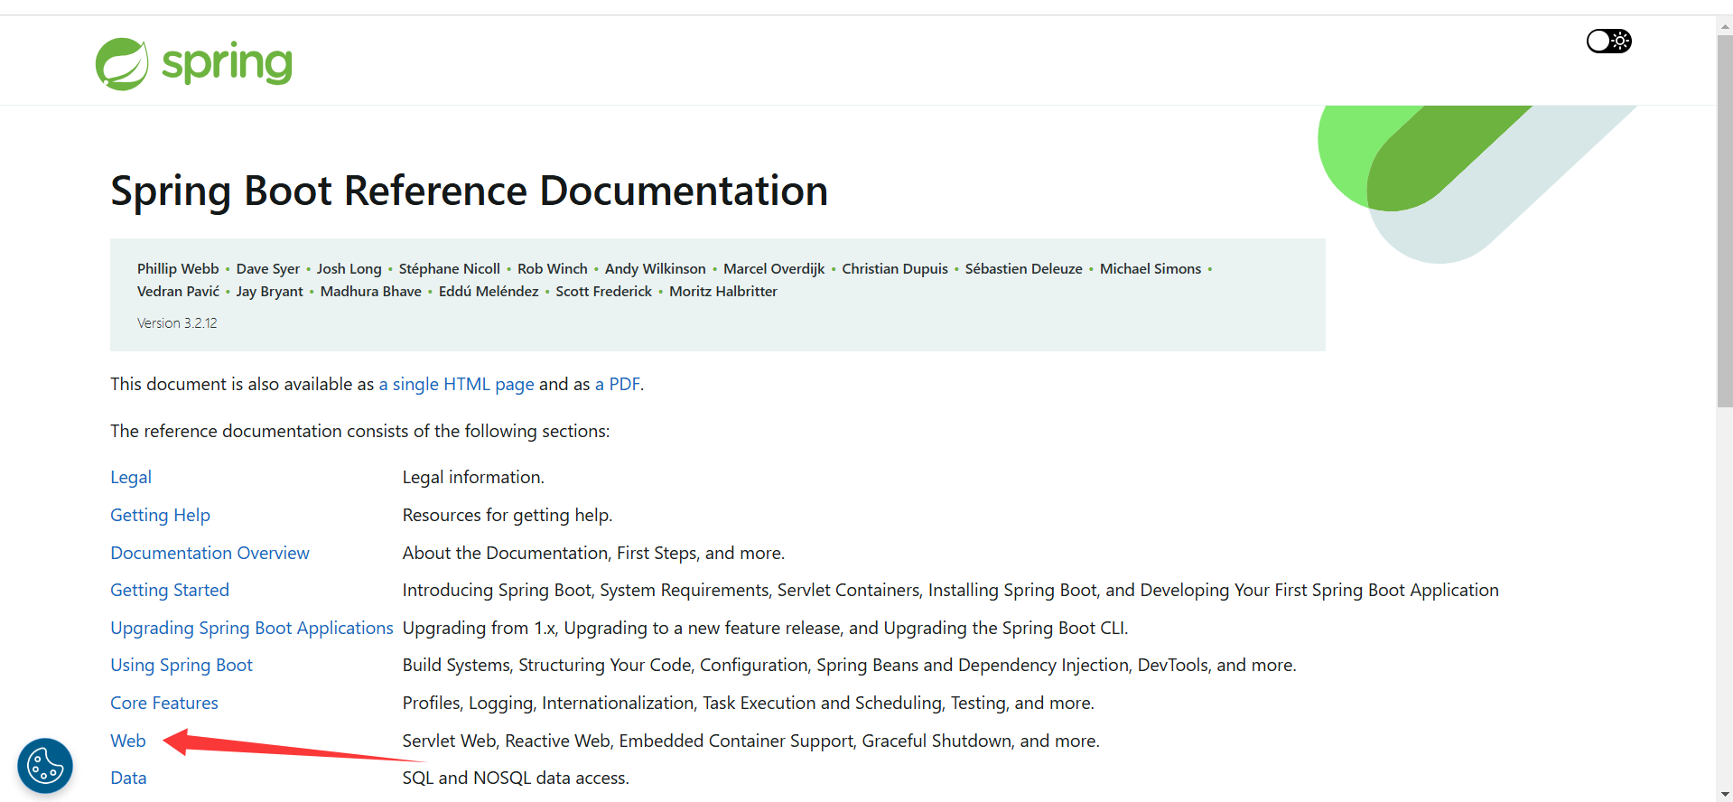Click the author name Andy Wilkinson

click(x=656, y=268)
